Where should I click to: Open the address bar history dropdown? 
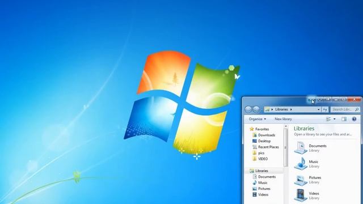click(x=319, y=109)
